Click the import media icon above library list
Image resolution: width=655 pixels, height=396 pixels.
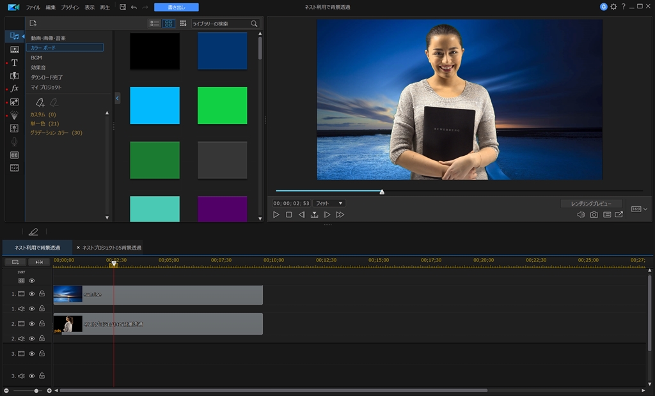33,24
